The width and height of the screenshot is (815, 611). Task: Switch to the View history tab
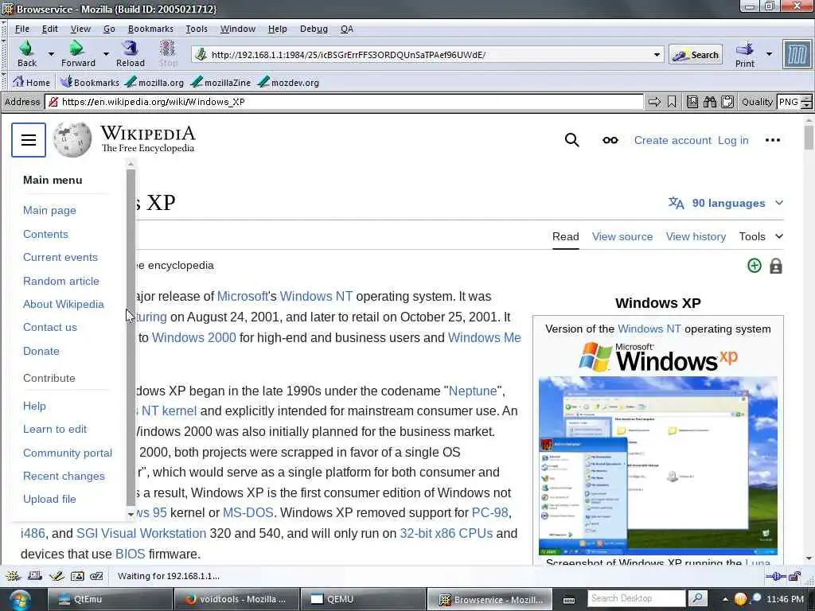(696, 236)
